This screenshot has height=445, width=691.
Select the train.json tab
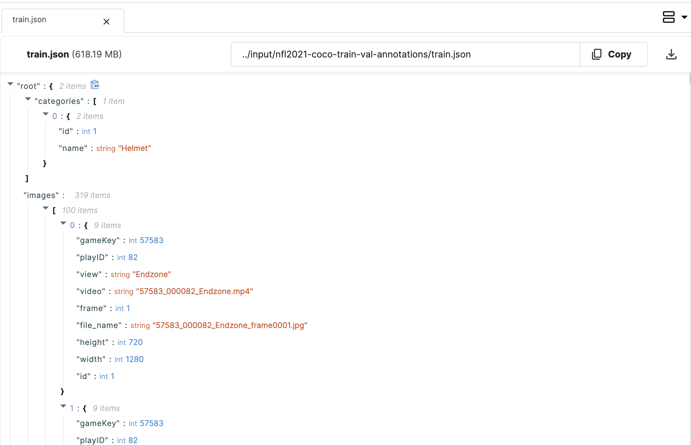(29, 20)
